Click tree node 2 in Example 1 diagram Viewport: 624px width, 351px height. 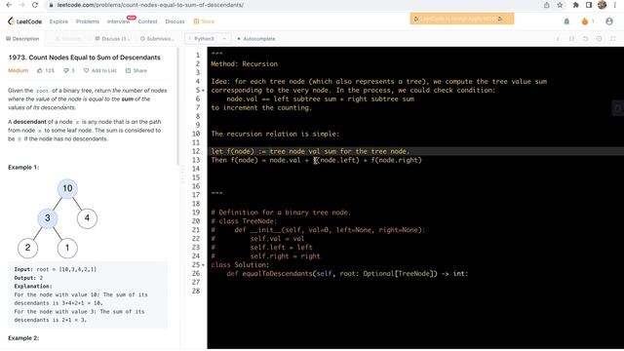coord(27,248)
